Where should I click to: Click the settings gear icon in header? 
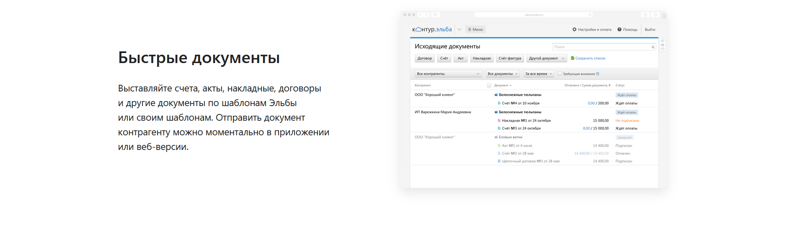tap(574, 30)
